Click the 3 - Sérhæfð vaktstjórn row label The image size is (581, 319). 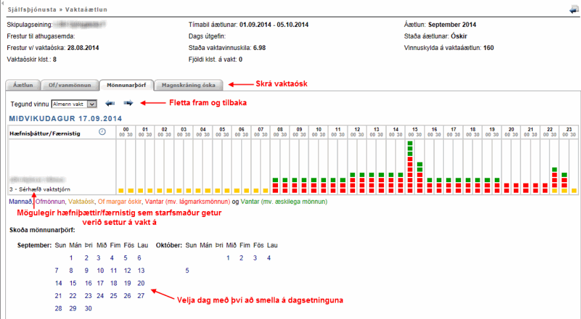(40, 189)
